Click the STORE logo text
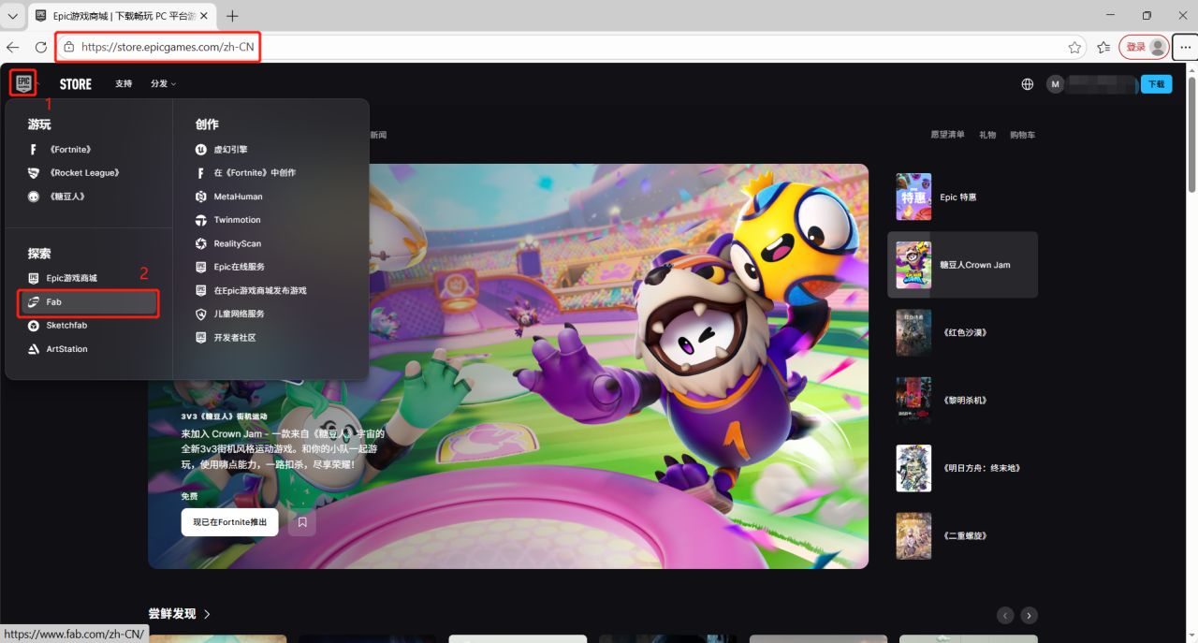 [76, 84]
